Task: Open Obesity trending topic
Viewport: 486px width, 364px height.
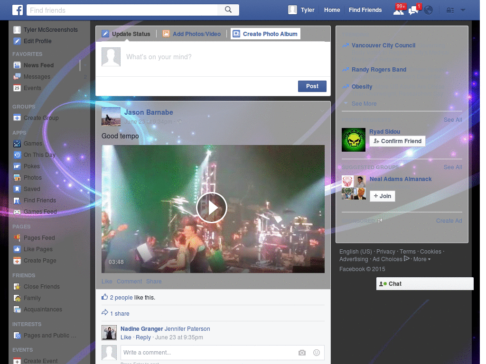Action: [x=362, y=87]
